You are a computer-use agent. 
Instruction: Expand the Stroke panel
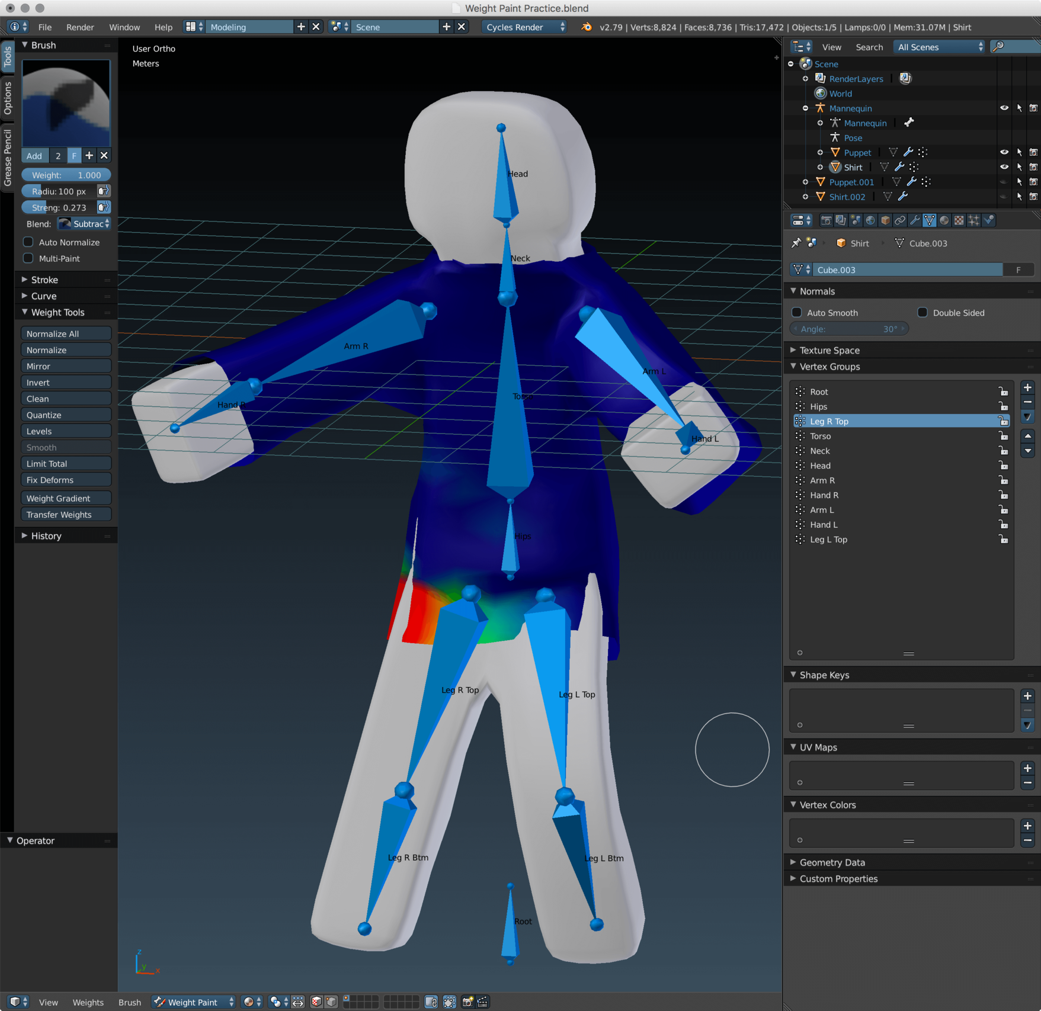click(66, 280)
